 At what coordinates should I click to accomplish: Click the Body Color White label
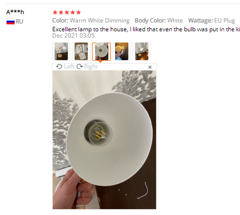[x=158, y=21]
